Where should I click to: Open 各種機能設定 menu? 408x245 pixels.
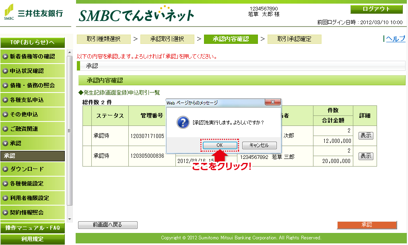(x=33, y=183)
